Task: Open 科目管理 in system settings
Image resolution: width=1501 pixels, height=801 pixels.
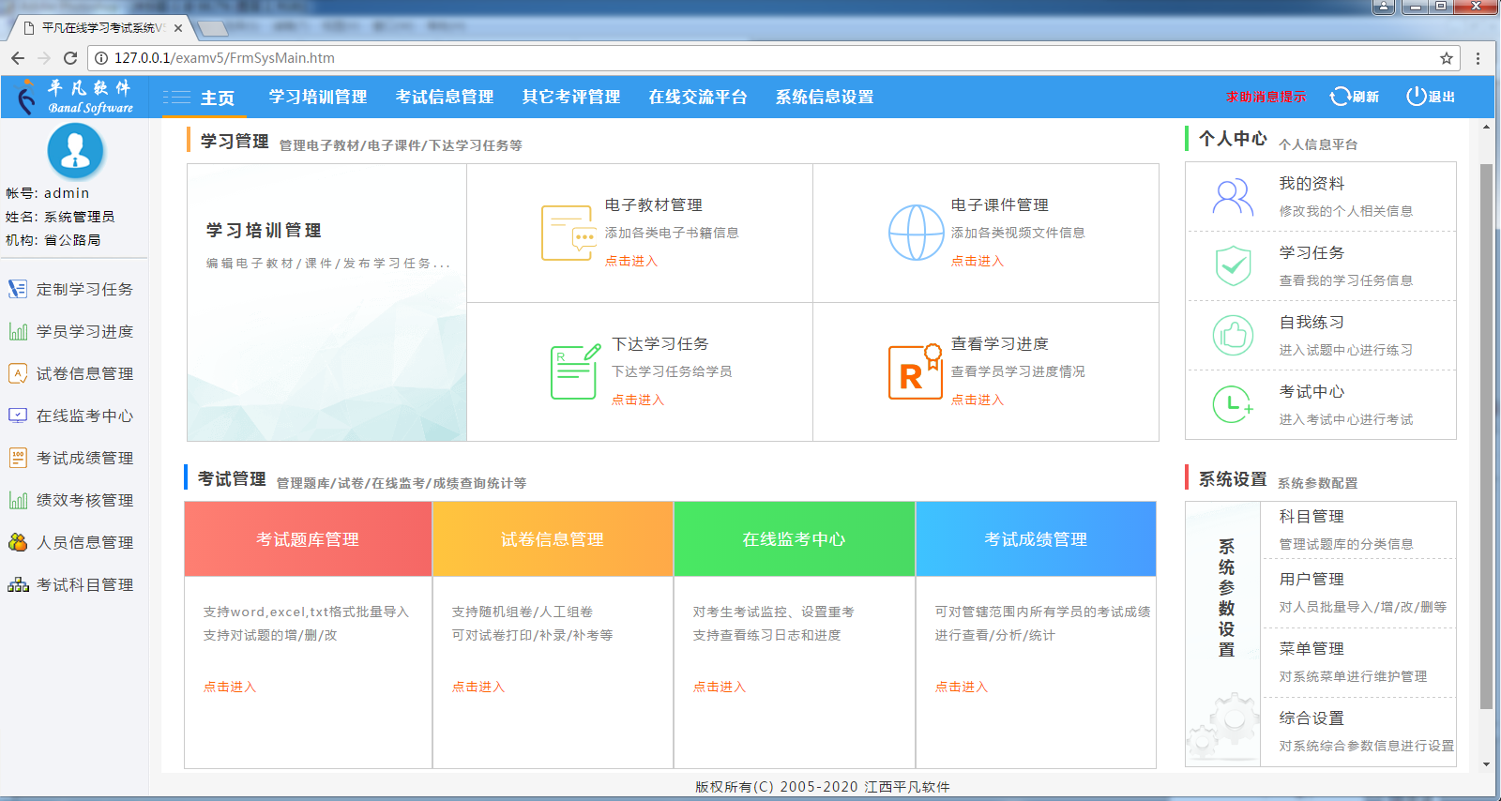Action: click(x=1311, y=517)
